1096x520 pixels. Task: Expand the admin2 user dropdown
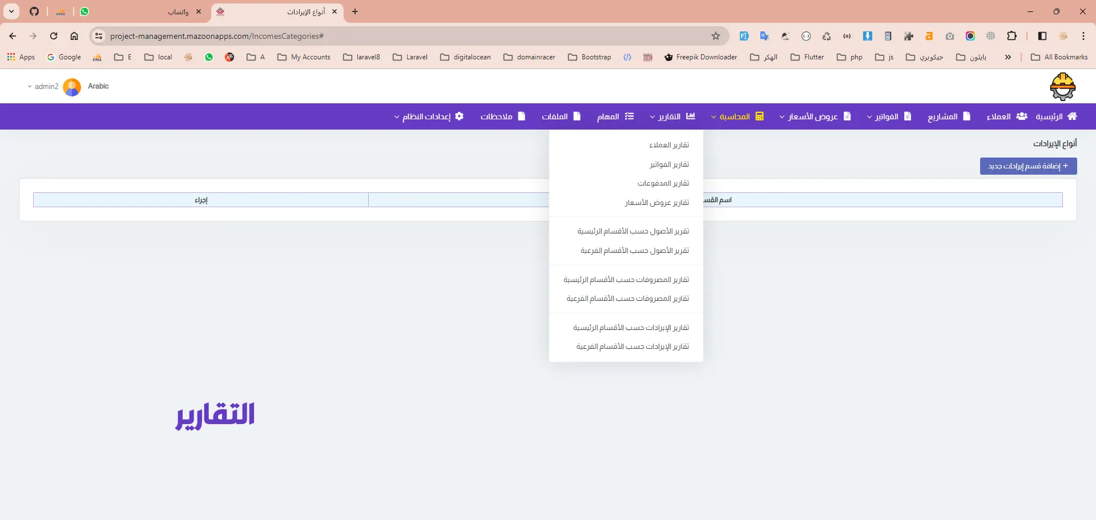tap(30, 87)
